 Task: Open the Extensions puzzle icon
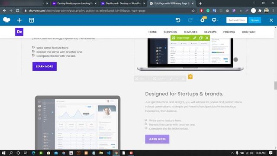[x=260, y=10]
